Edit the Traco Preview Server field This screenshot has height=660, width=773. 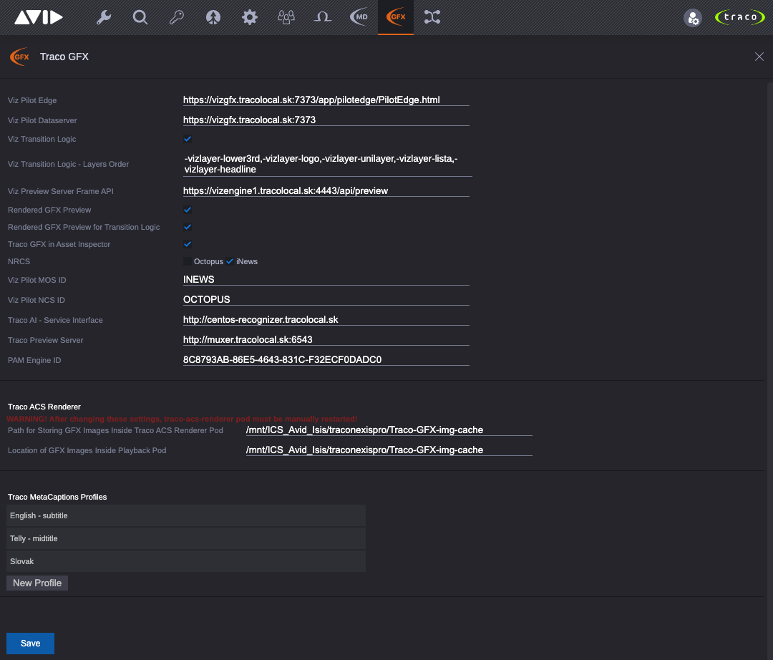click(x=326, y=339)
